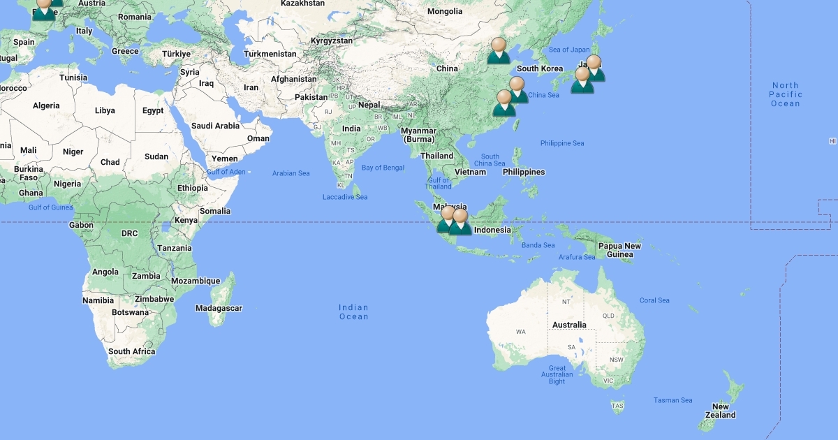Click the person marker near Beijing, China
This screenshot has width=838, height=440.
499,51
